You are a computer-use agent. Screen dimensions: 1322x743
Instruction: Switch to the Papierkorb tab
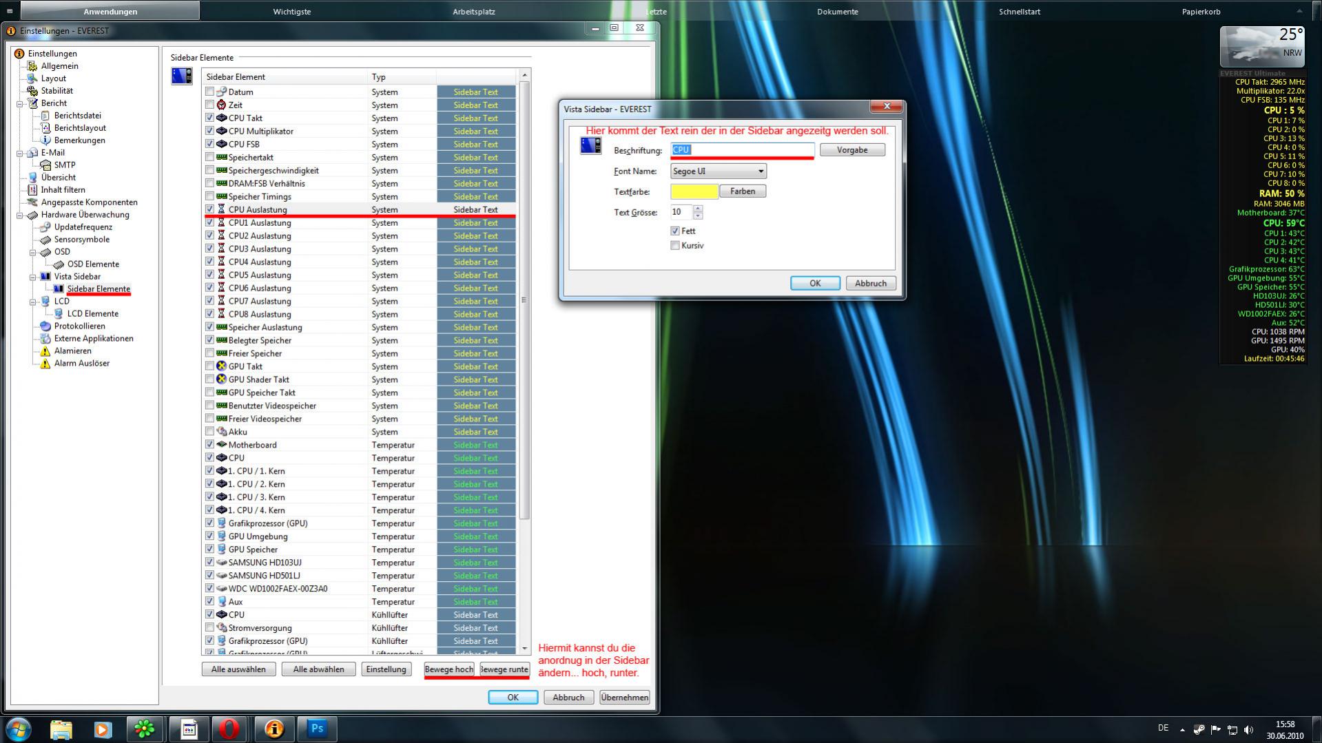point(1201,11)
